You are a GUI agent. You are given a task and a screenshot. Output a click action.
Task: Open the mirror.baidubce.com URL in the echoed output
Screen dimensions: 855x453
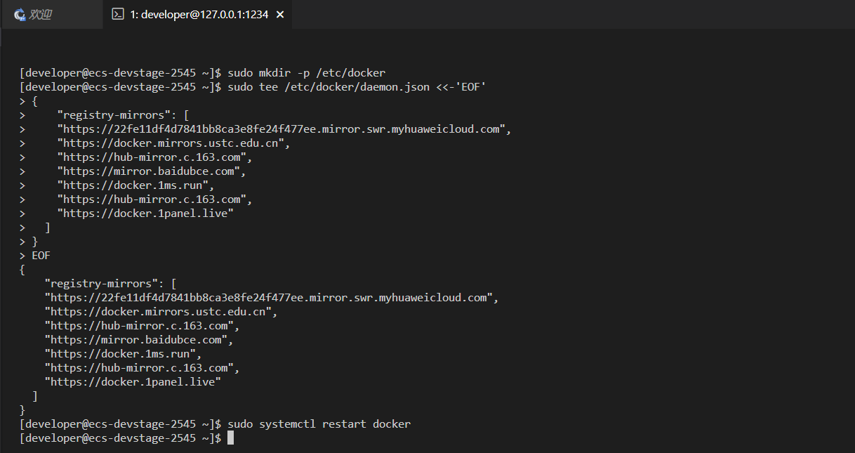coord(135,340)
